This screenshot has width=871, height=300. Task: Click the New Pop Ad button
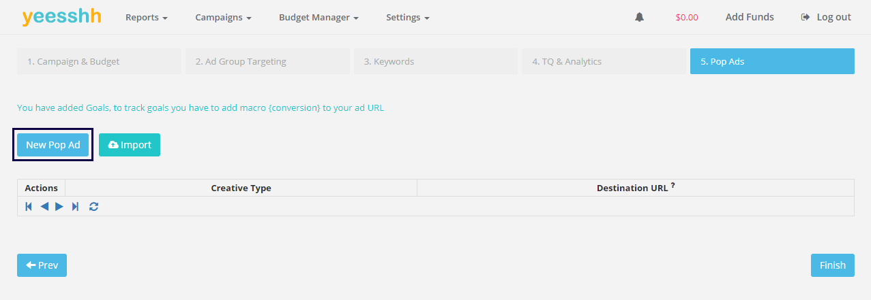pyautogui.click(x=53, y=145)
